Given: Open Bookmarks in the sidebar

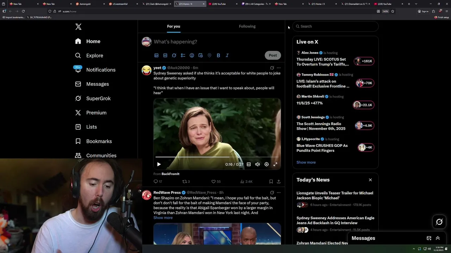Looking at the screenshot, I should tap(94, 141).
